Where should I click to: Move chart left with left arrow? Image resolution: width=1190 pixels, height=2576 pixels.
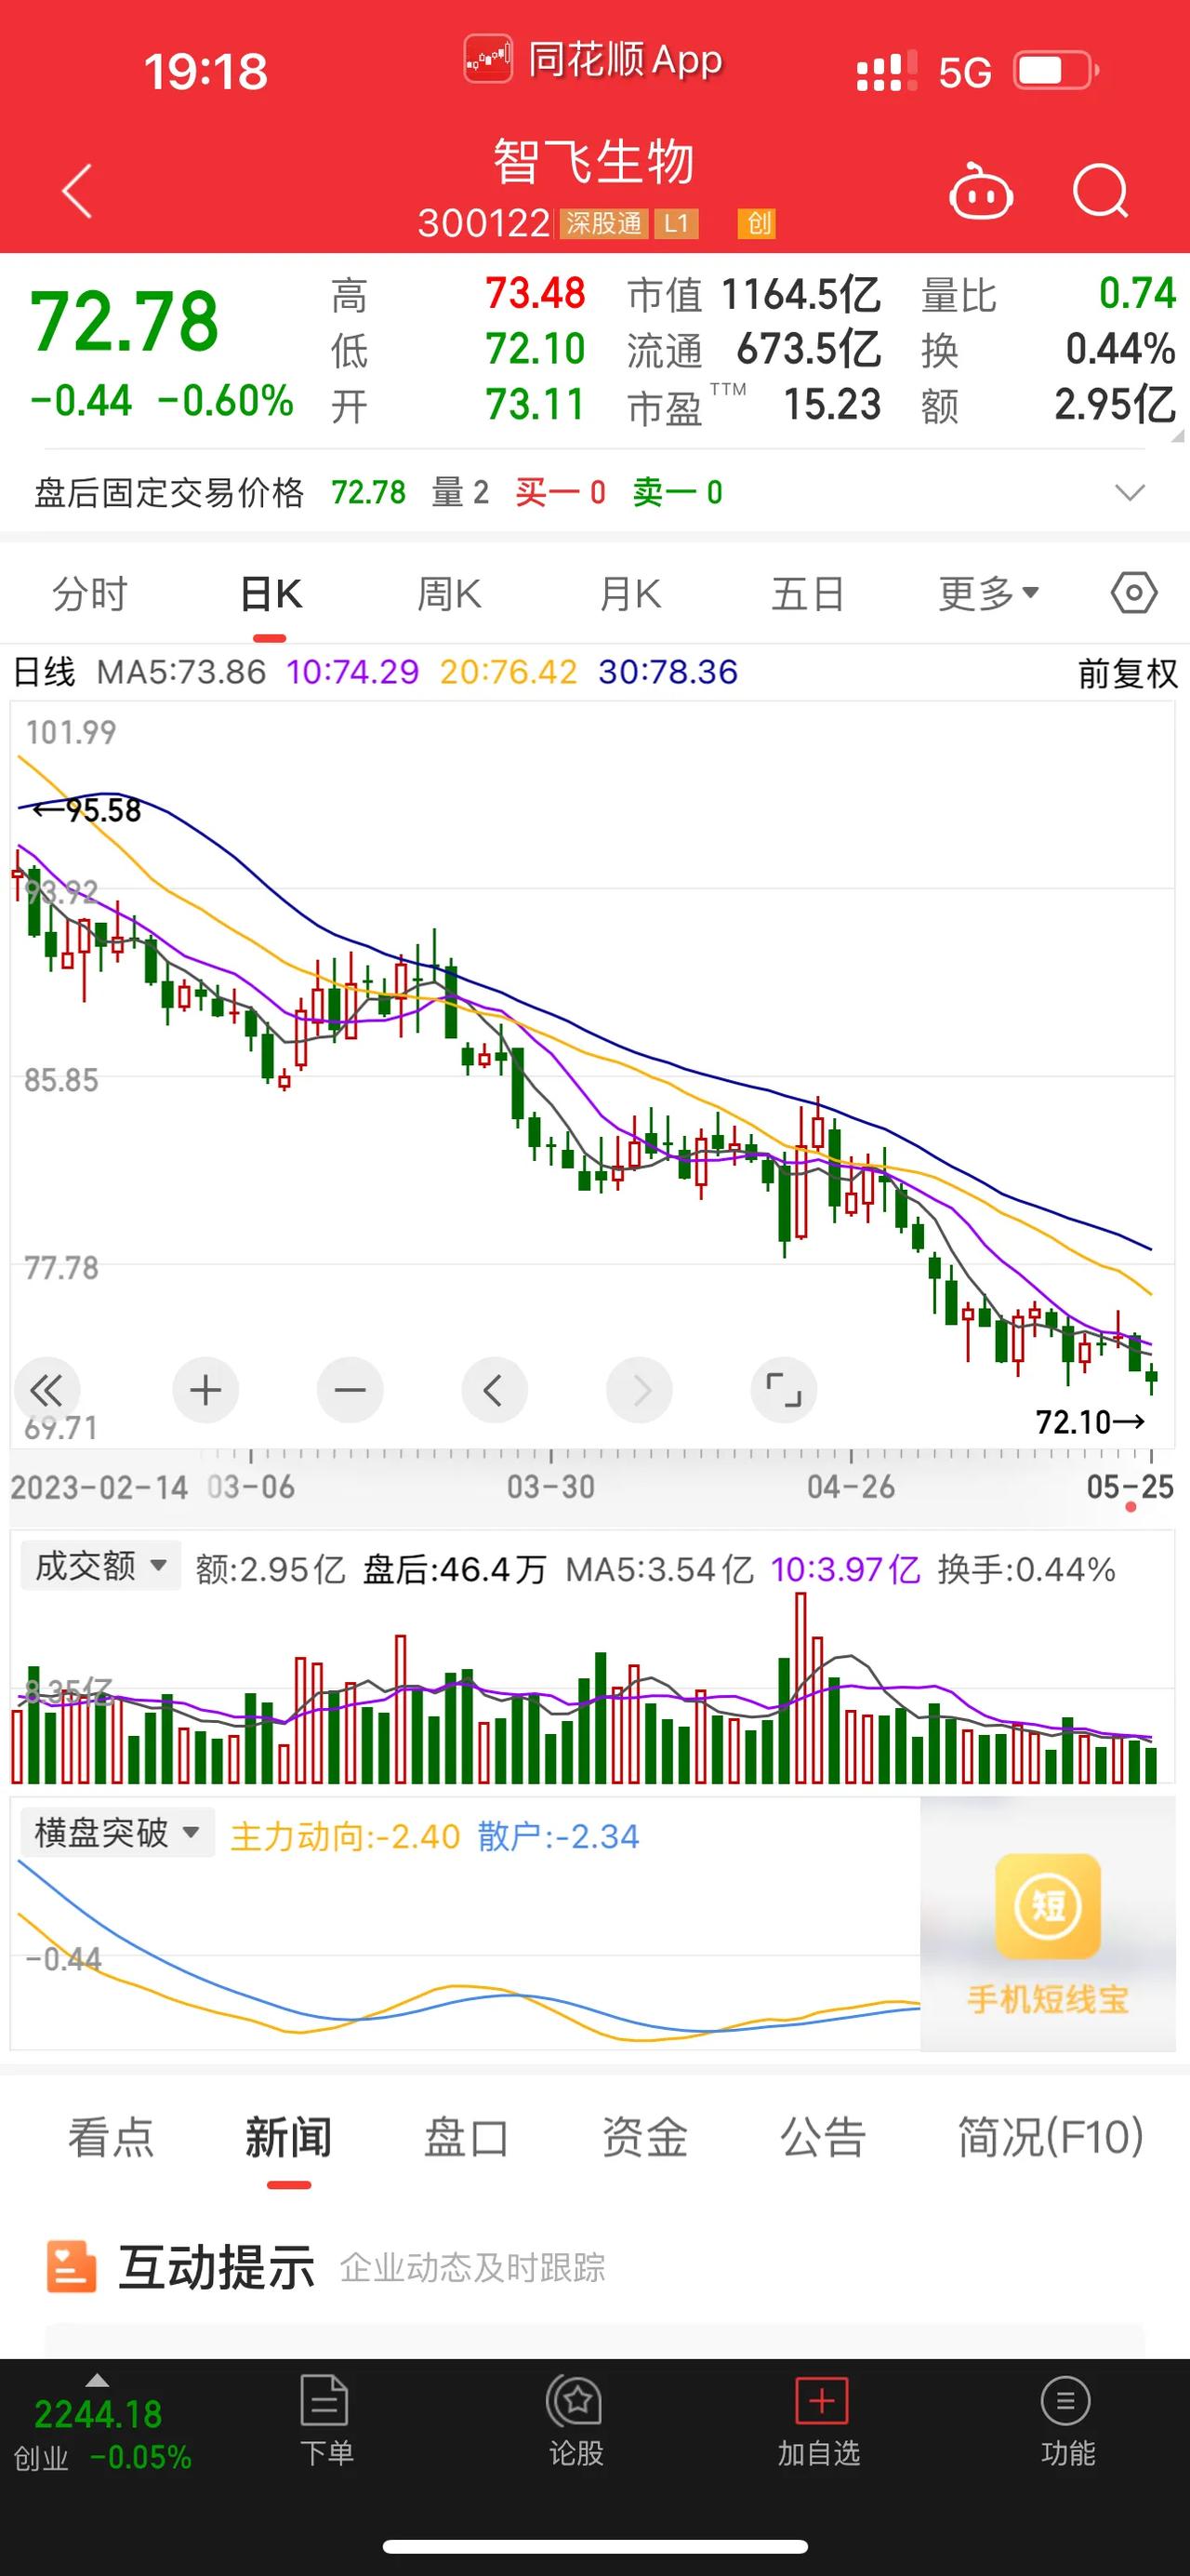pyautogui.click(x=494, y=1390)
